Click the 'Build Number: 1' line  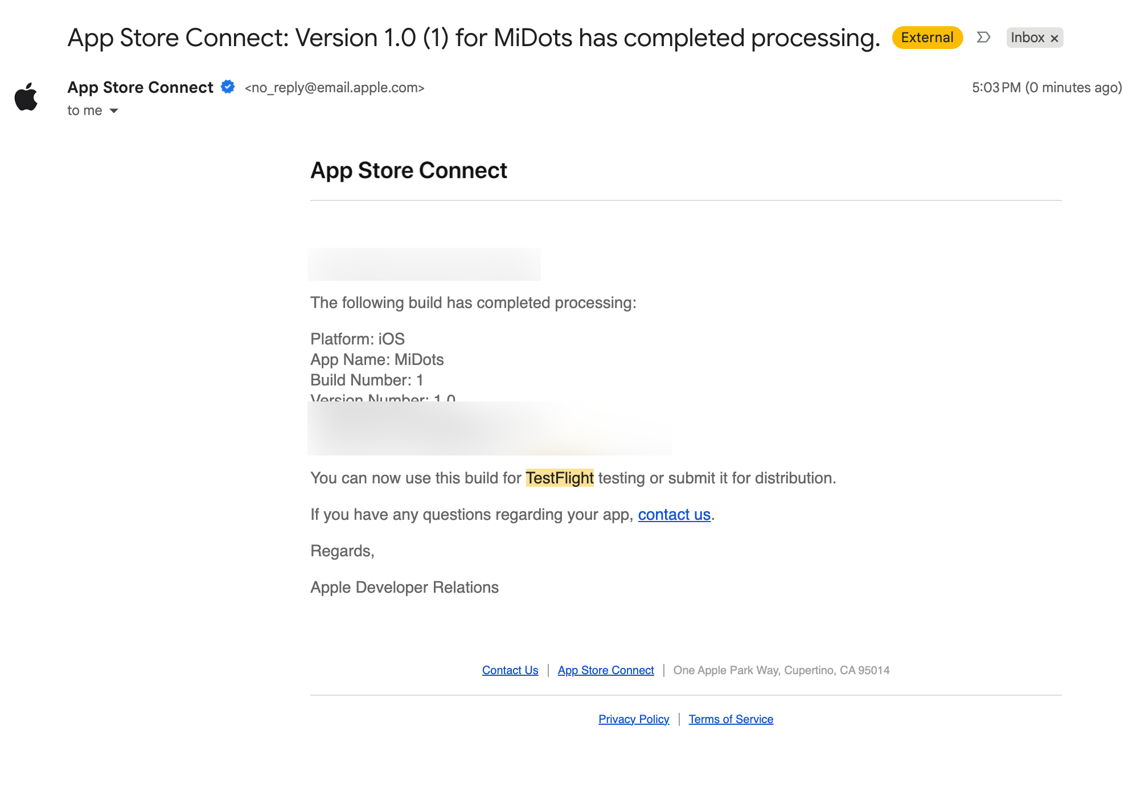coord(367,380)
